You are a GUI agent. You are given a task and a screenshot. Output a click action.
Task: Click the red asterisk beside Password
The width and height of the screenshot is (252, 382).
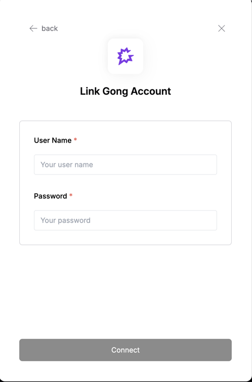(x=71, y=195)
